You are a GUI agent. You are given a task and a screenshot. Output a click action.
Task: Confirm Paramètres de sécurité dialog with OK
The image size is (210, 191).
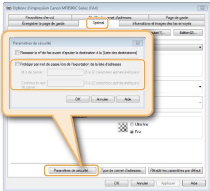(78, 99)
